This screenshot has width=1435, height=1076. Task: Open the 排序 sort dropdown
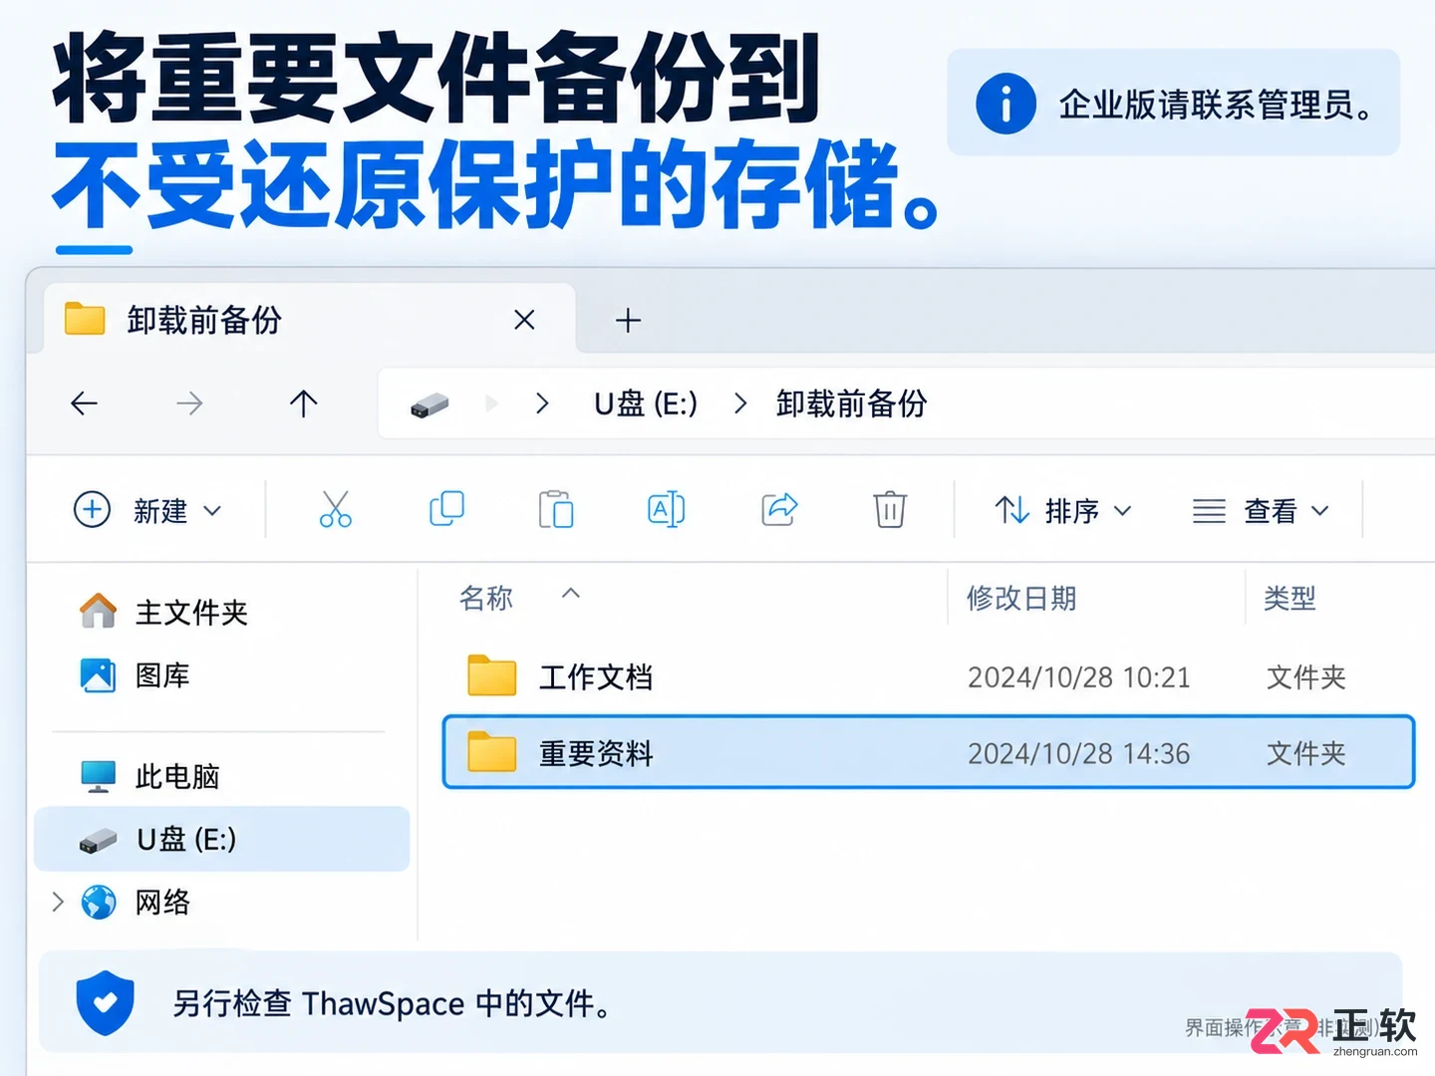coord(1063,510)
